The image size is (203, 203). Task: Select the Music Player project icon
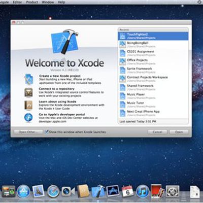[x=122, y=96]
